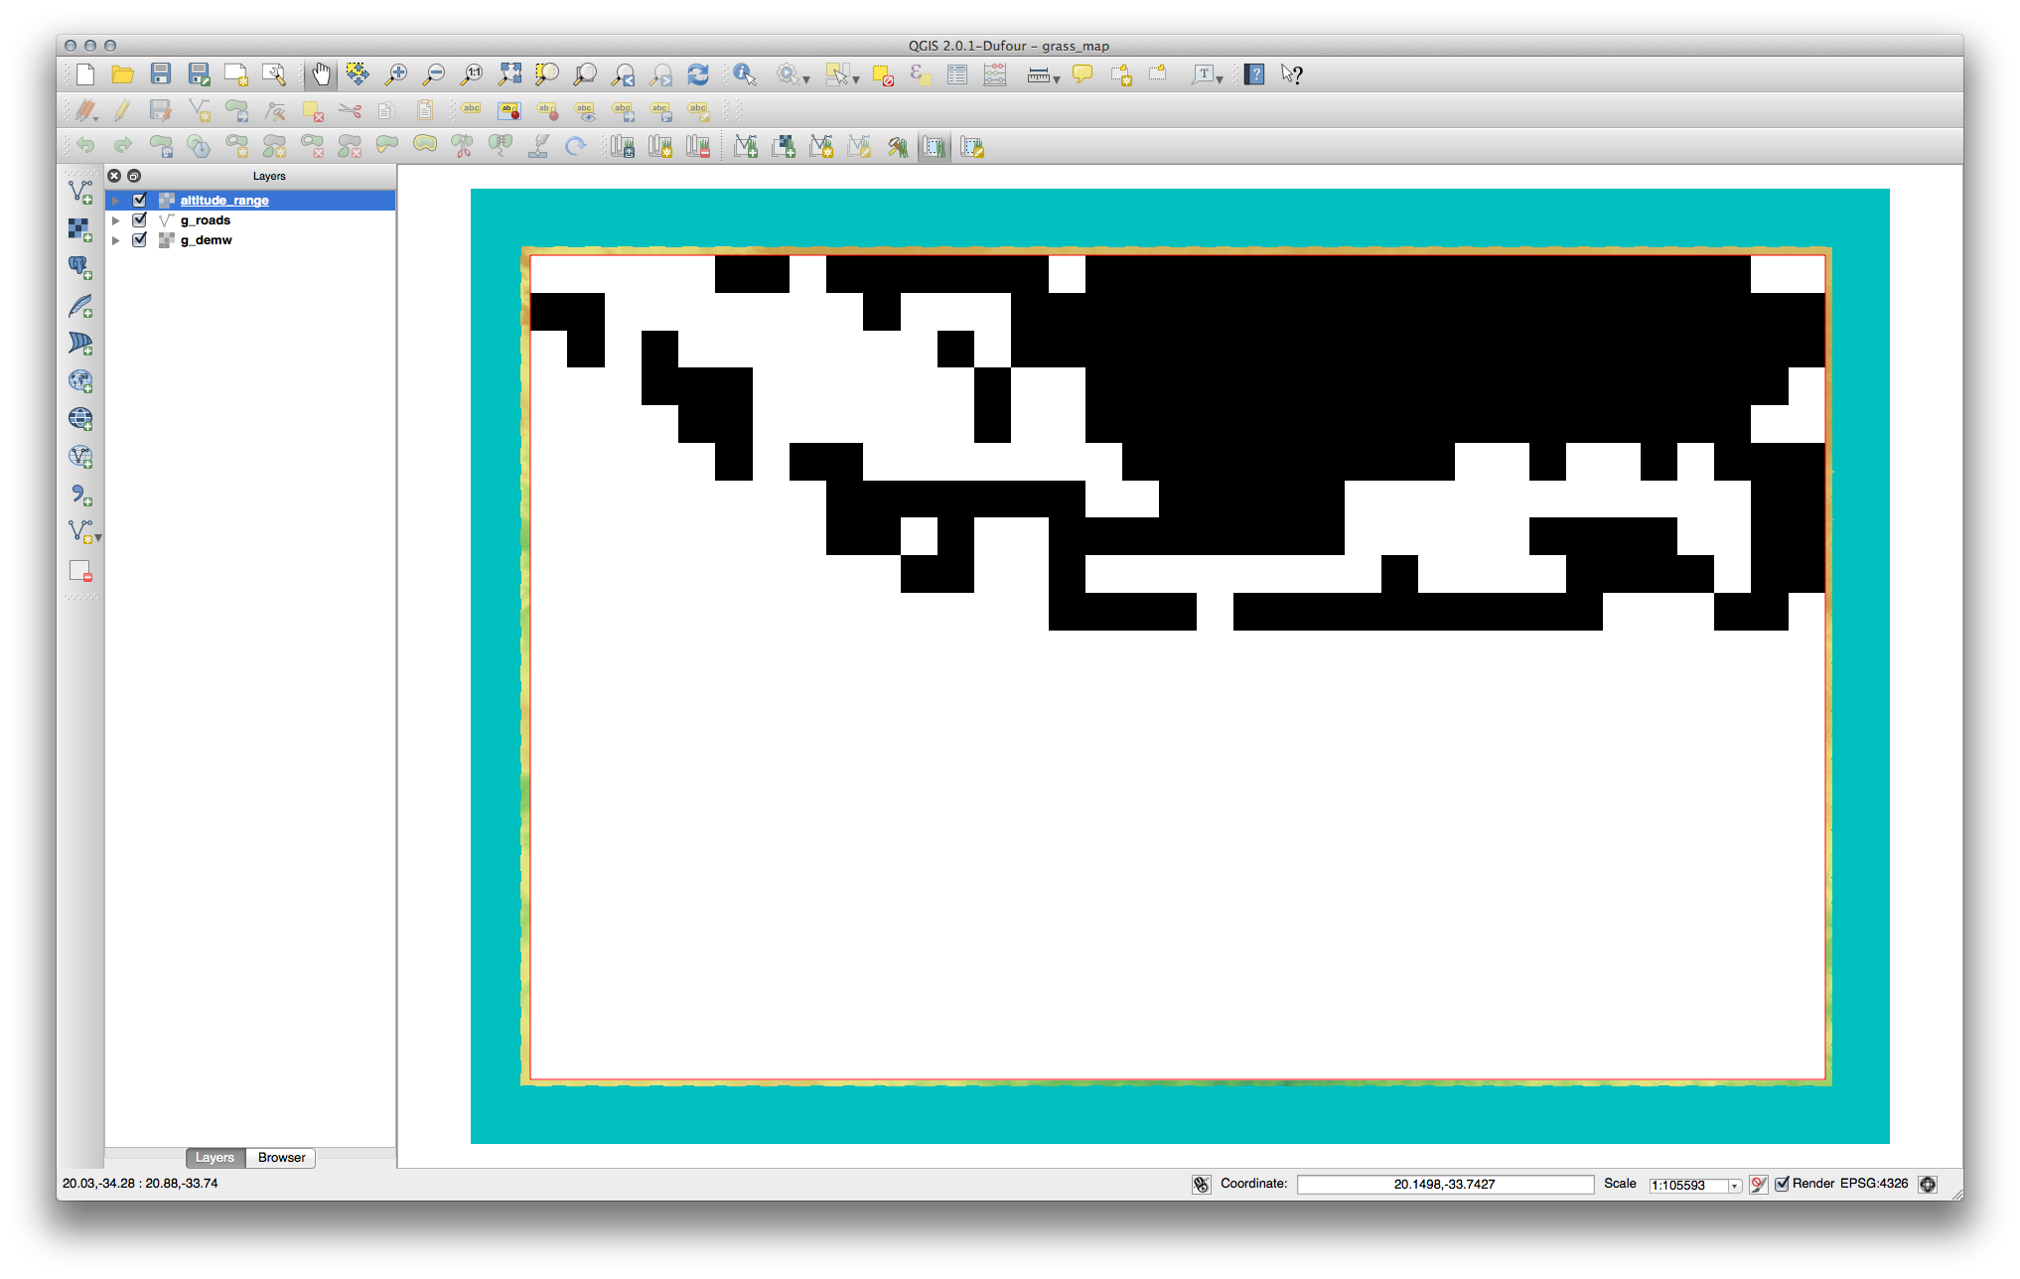This screenshot has width=2020, height=1279.
Task: Open the Help Contents book icon
Action: coord(1254,74)
